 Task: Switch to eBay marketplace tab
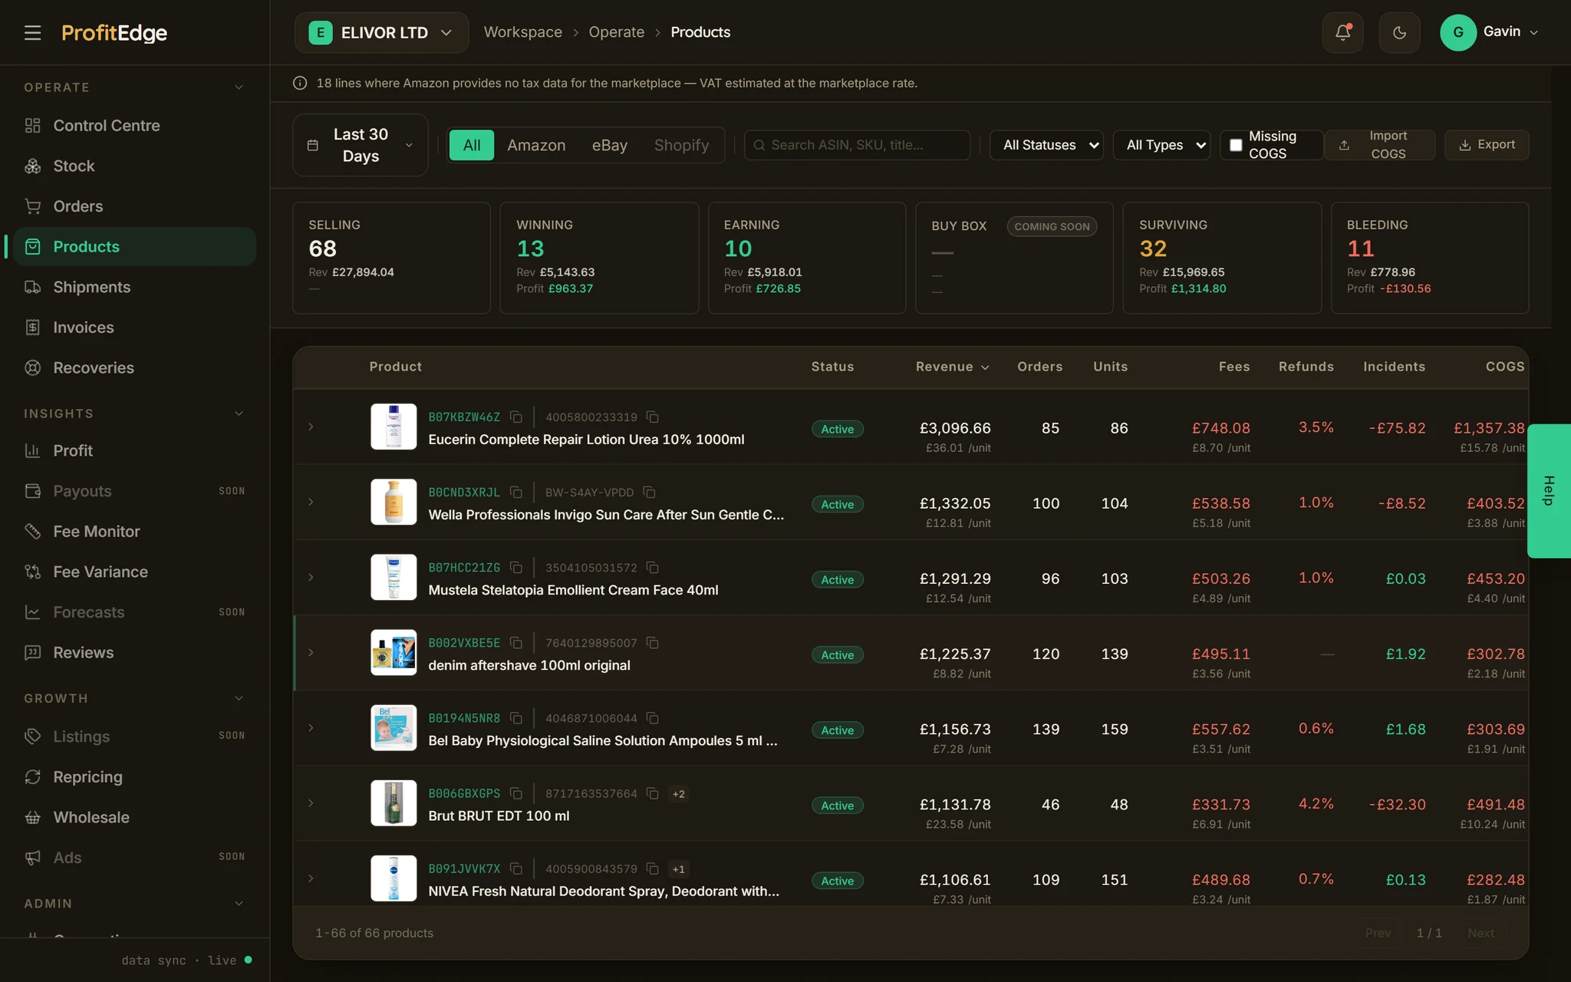[610, 145]
